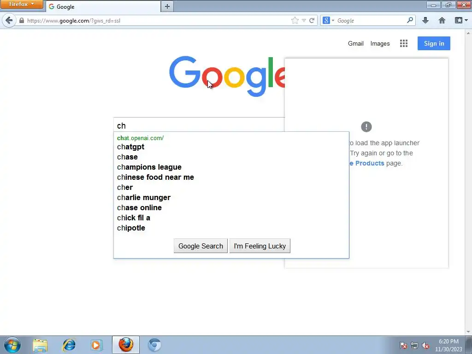472x354 pixels.
Task: Open the search engine selector dropdown
Action: [328, 20]
